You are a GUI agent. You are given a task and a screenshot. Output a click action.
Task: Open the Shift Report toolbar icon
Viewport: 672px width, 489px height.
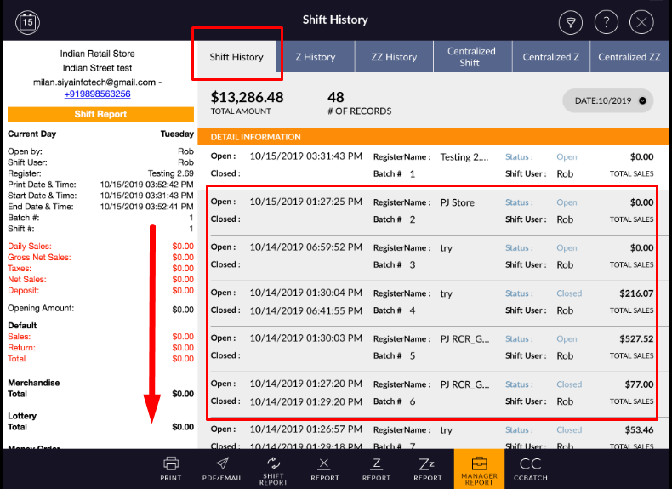tap(273, 470)
